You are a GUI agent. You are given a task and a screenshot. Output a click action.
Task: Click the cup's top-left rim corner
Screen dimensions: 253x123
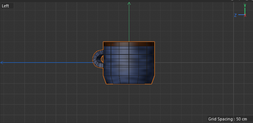click(x=103, y=42)
